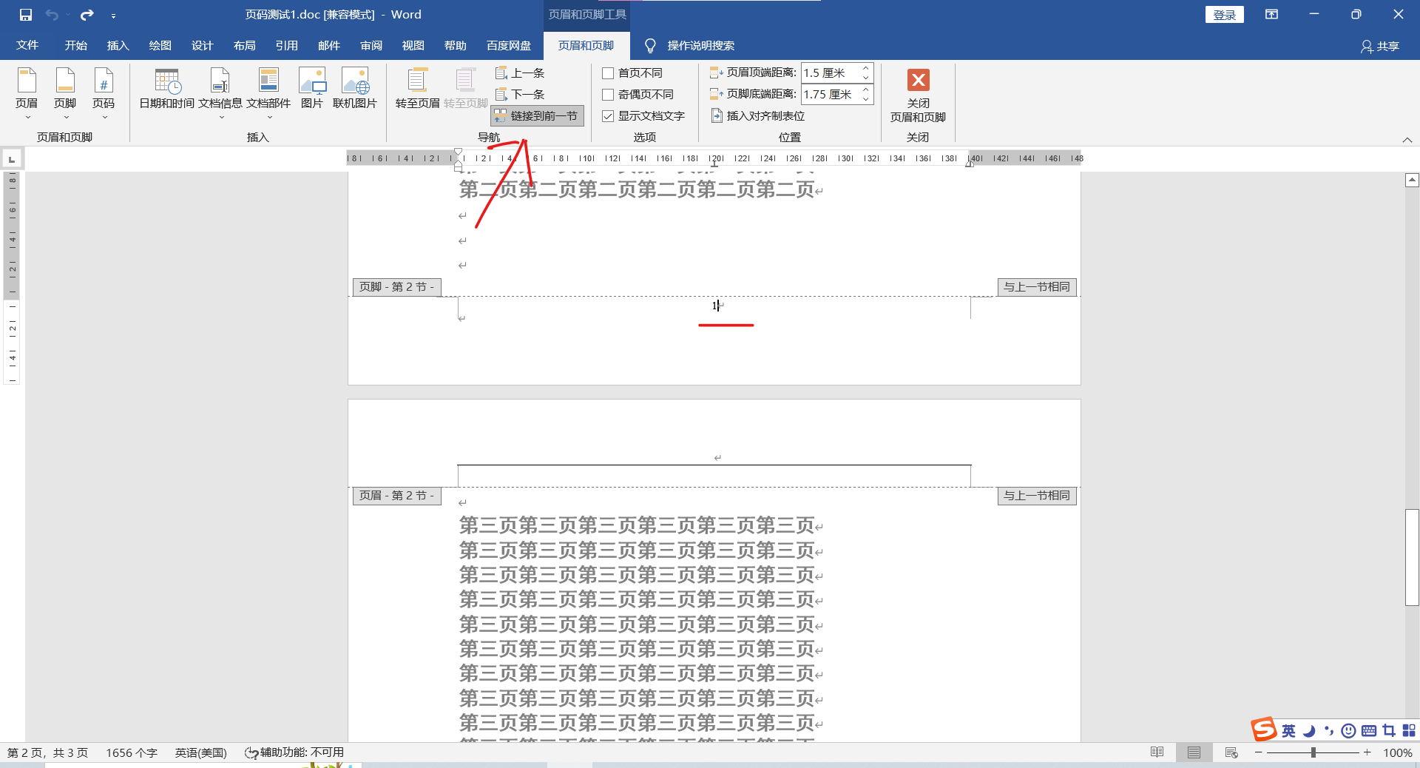The height and width of the screenshot is (768, 1420).
Task: Open the Help (帮助) tab
Action: pos(456,46)
